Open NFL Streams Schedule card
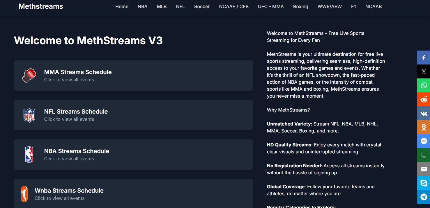Image resolution: width=430 pixels, height=208 pixels. click(x=133, y=115)
